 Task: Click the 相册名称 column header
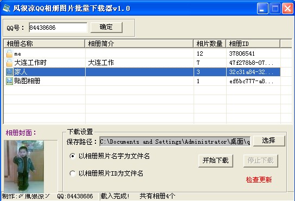click(x=44, y=44)
